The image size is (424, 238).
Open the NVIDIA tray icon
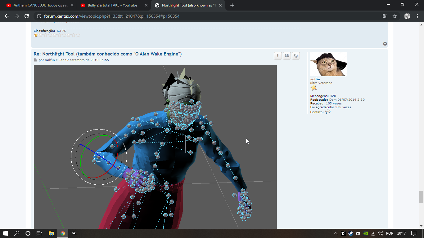(x=366, y=233)
